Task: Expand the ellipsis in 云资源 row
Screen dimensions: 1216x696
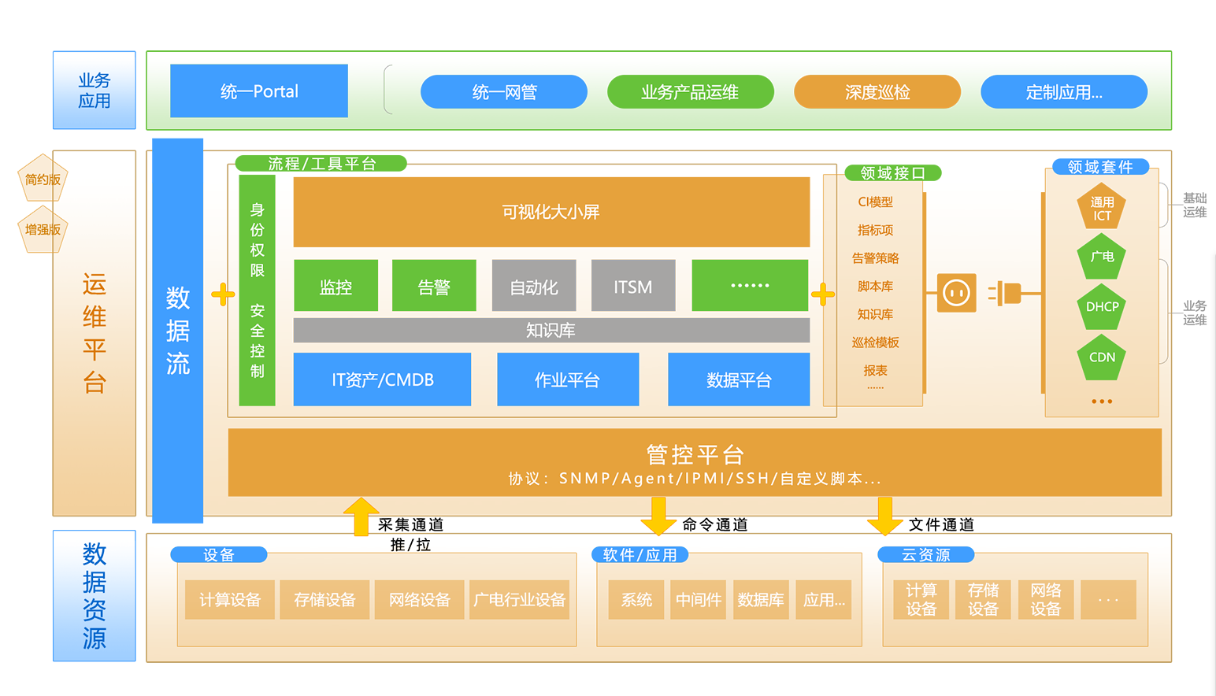Action: point(1108,599)
